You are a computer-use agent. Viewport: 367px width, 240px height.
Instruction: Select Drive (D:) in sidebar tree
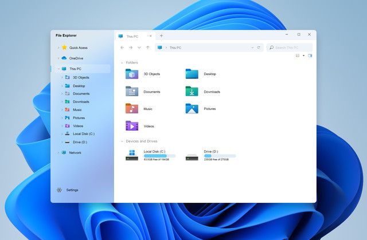80,142
